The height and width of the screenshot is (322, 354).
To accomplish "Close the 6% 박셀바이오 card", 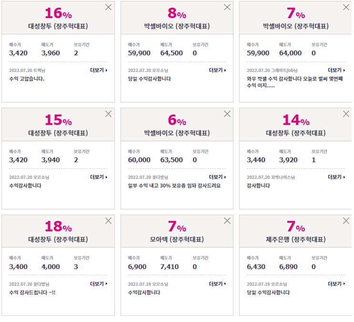I will point(227,114).
